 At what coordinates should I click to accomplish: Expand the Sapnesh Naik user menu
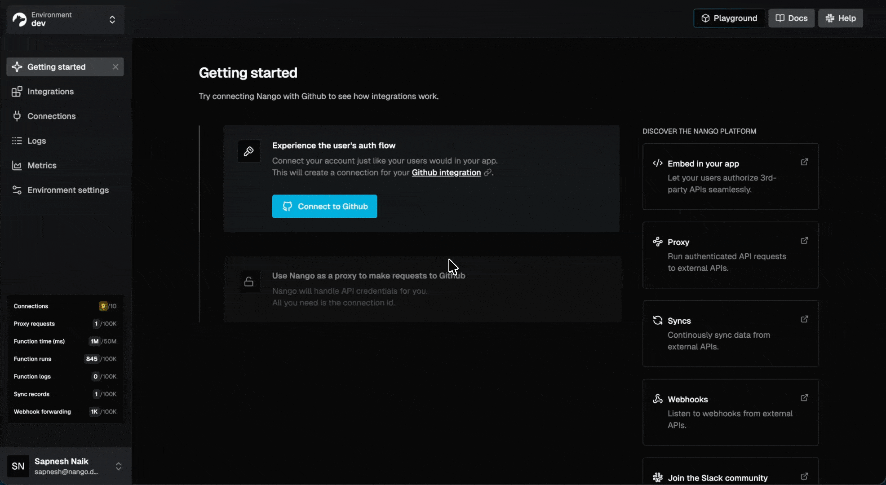click(118, 466)
